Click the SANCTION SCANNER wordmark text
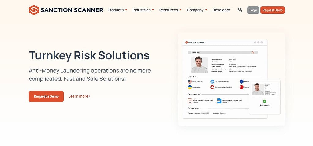This screenshot has width=313, height=146. pyautogui.click(x=72, y=10)
